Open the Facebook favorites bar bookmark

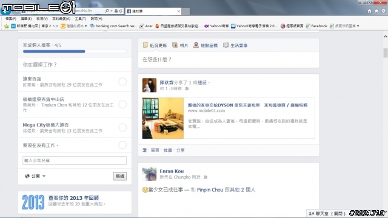[316, 26]
